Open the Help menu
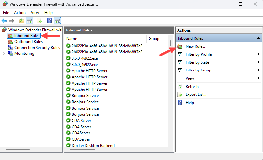Image resolution: width=263 pixels, height=160 pixels. (48, 13)
